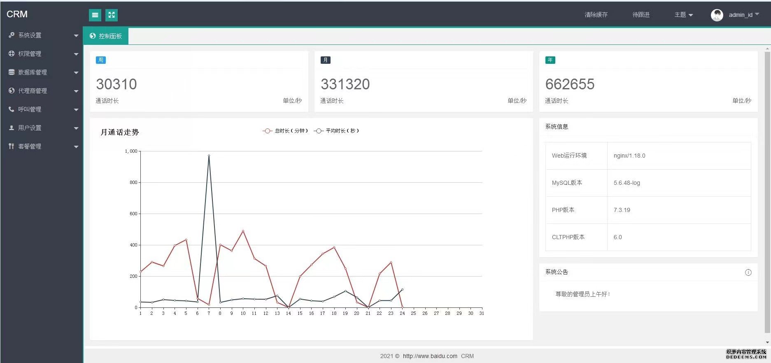
Task: Click the user icon beside 用户设置
Action: click(12, 128)
